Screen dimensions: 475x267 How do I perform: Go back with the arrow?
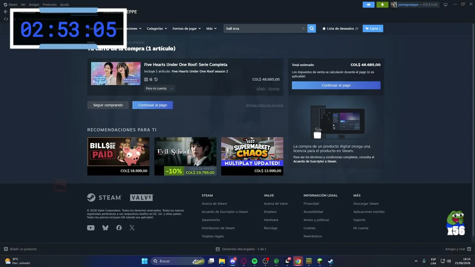[x=6, y=11]
